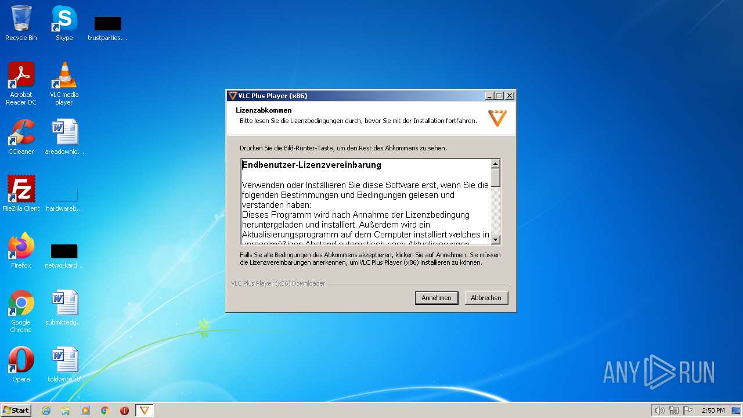Open the network tray icon
The height and width of the screenshot is (418, 743).
coord(674,410)
